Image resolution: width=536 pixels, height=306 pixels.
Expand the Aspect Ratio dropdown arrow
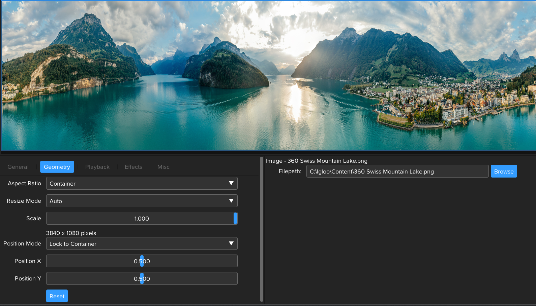click(x=231, y=183)
